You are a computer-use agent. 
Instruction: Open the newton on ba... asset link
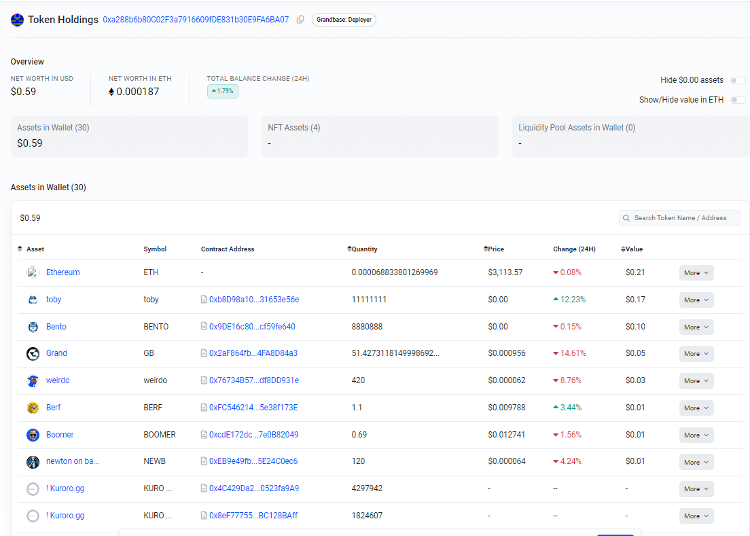tap(73, 461)
